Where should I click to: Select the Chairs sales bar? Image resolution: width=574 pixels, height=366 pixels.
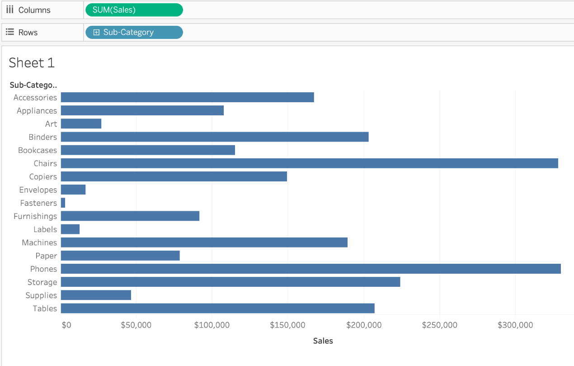[x=309, y=163]
